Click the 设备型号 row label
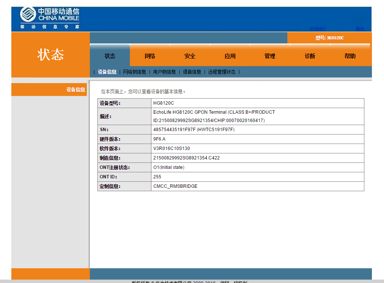The image size is (384, 283). click(x=110, y=103)
